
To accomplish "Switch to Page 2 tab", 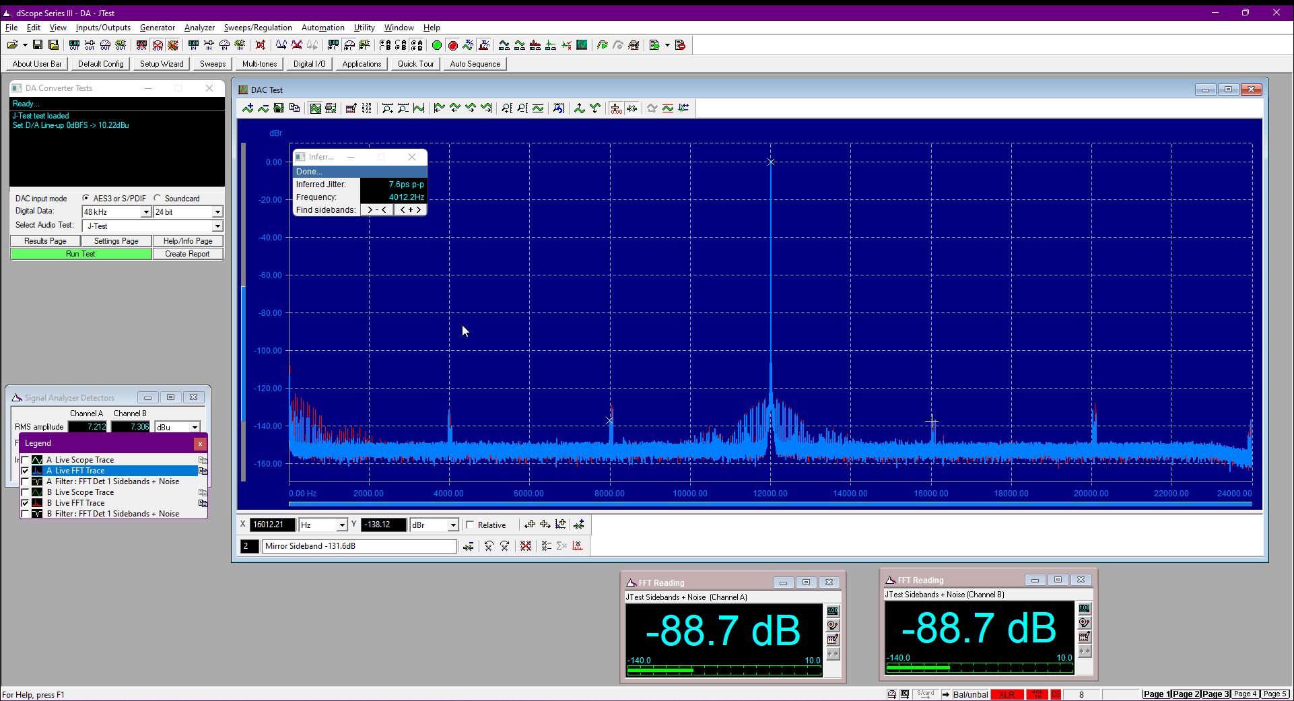I will pos(1186,694).
